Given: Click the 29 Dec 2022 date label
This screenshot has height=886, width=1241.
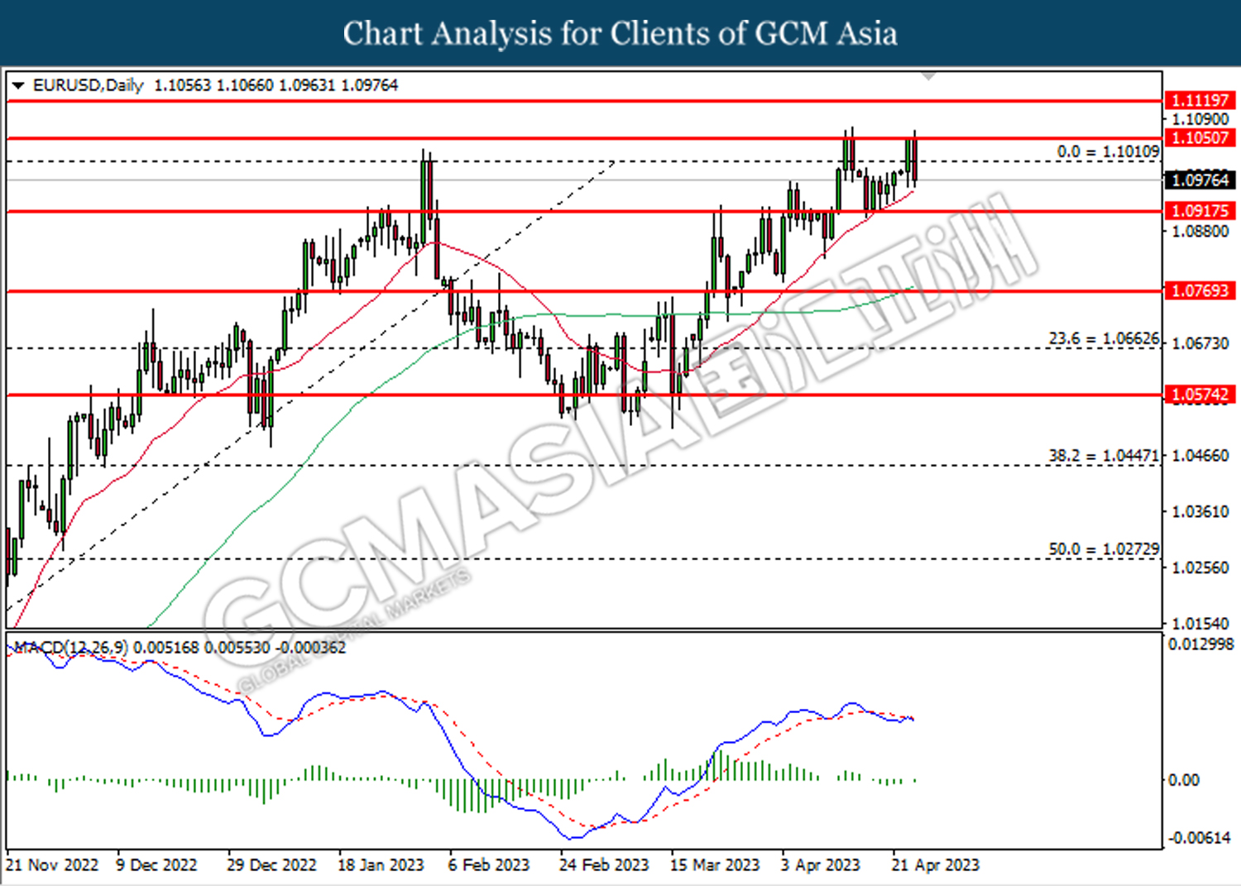Looking at the screenshot, I should (x=271, y=865).
